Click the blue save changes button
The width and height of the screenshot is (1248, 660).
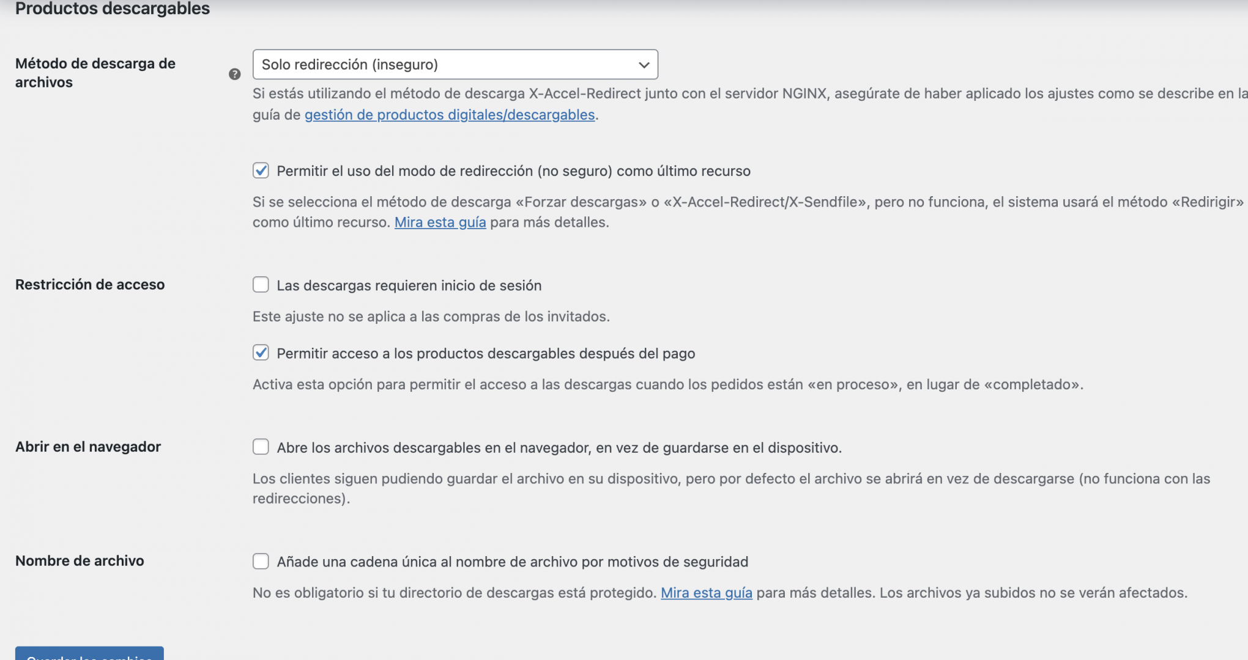point(89,653)
